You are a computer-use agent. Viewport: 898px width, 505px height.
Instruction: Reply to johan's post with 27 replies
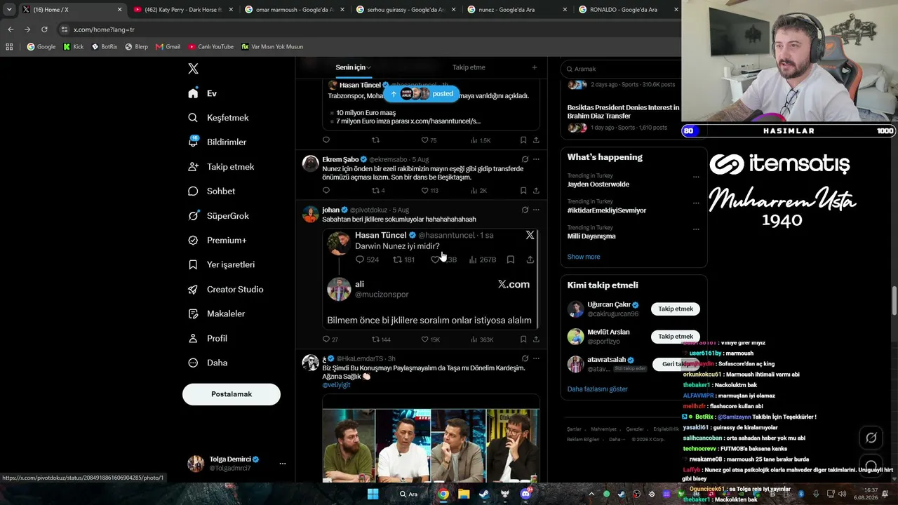point(330,339)
